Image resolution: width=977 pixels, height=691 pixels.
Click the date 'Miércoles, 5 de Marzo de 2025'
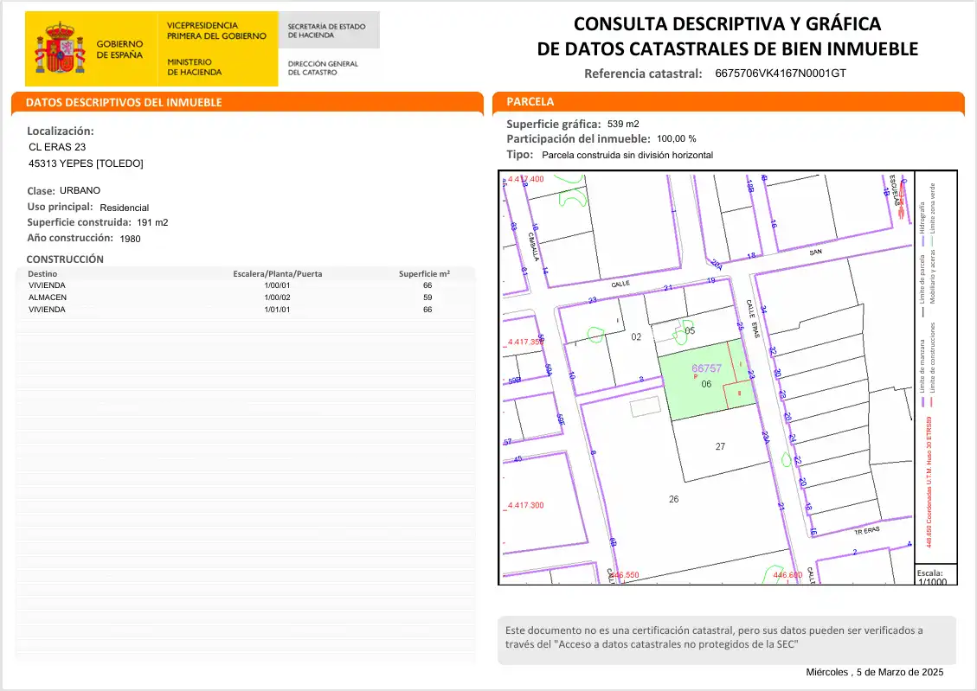[x=874, y=672]
